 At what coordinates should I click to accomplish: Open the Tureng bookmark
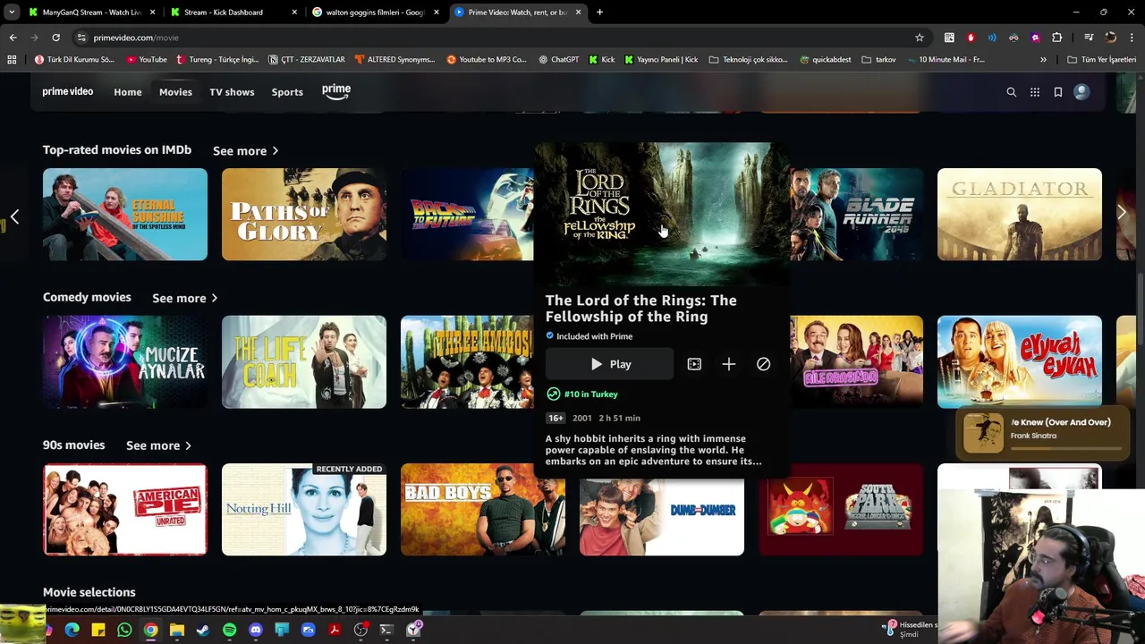coord(217,60)
